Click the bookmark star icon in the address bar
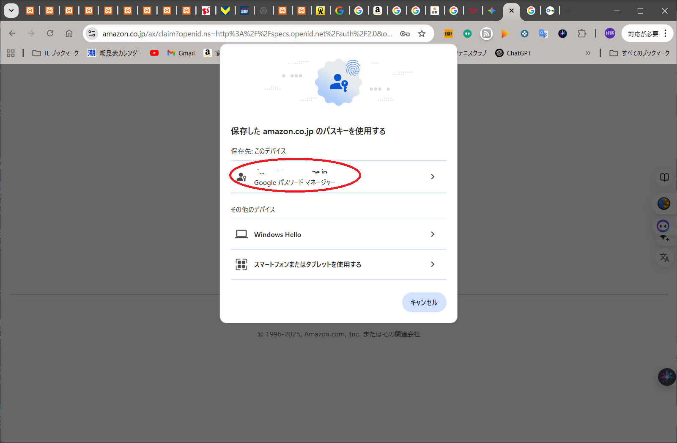 422,34
